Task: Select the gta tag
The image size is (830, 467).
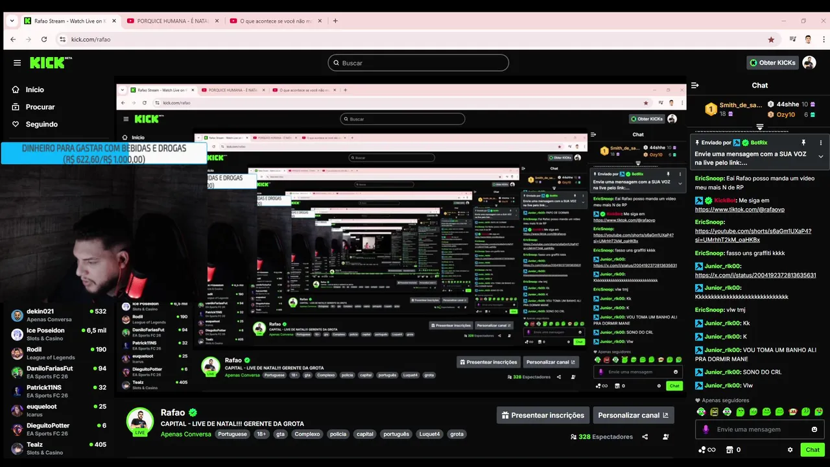Action: pos(280,434)
